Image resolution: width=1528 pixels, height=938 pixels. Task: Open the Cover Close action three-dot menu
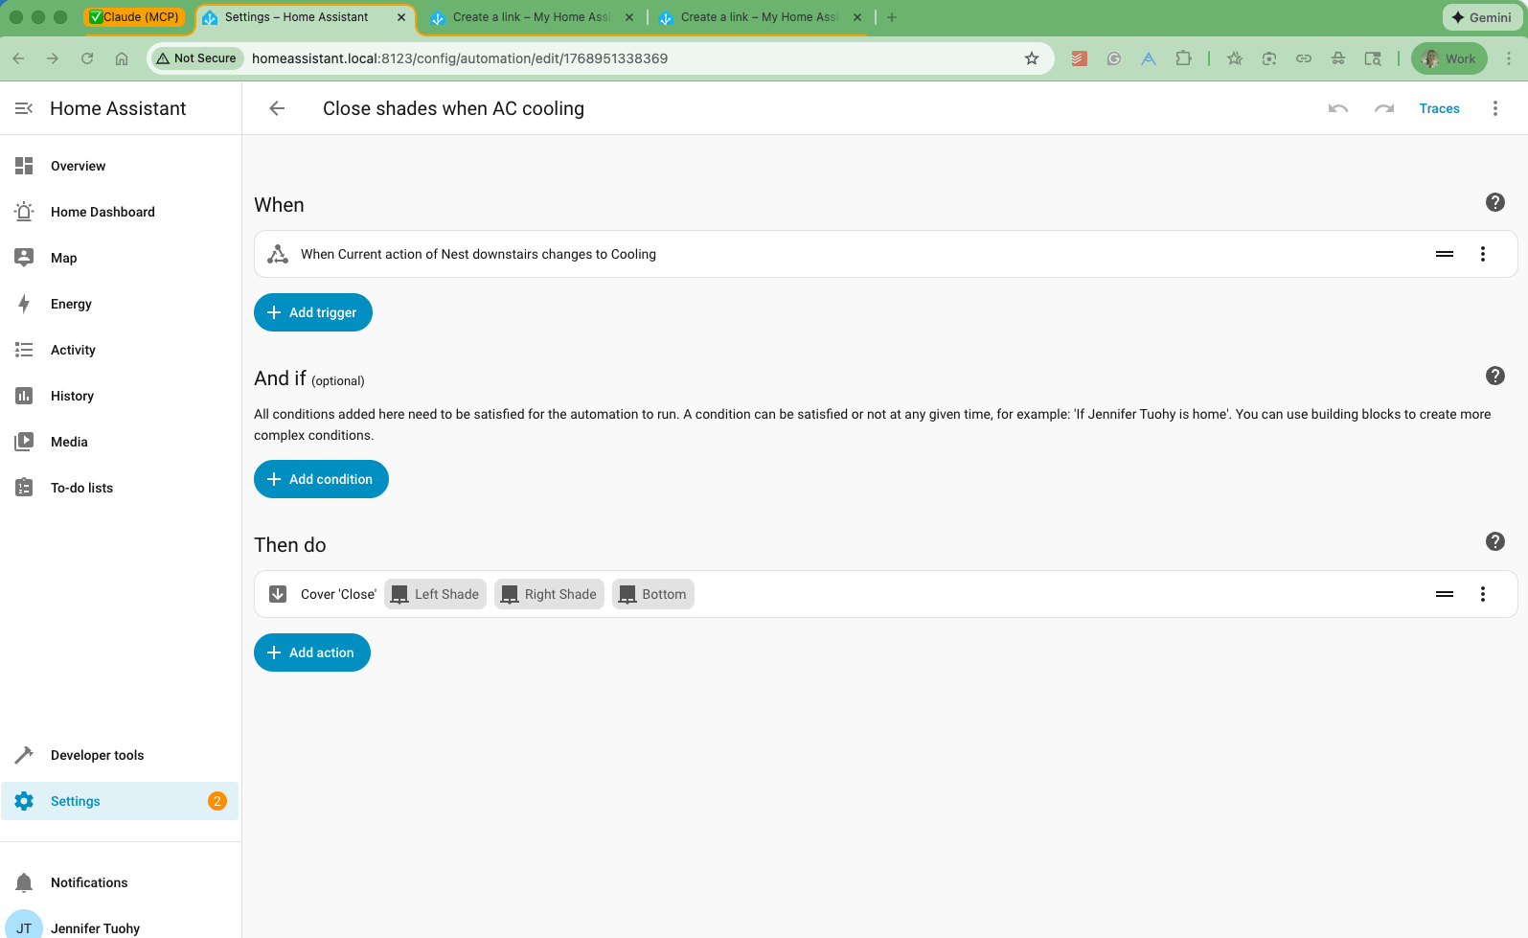[1483, 594]
